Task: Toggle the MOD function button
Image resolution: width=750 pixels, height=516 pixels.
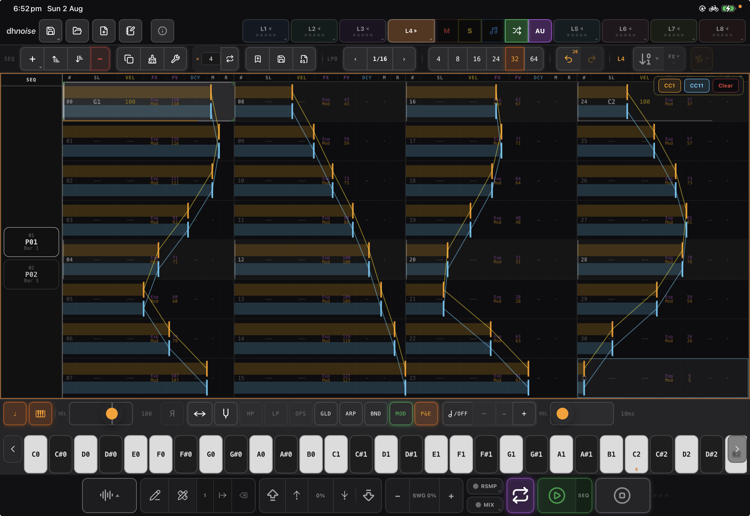Action: coord(401,414)
